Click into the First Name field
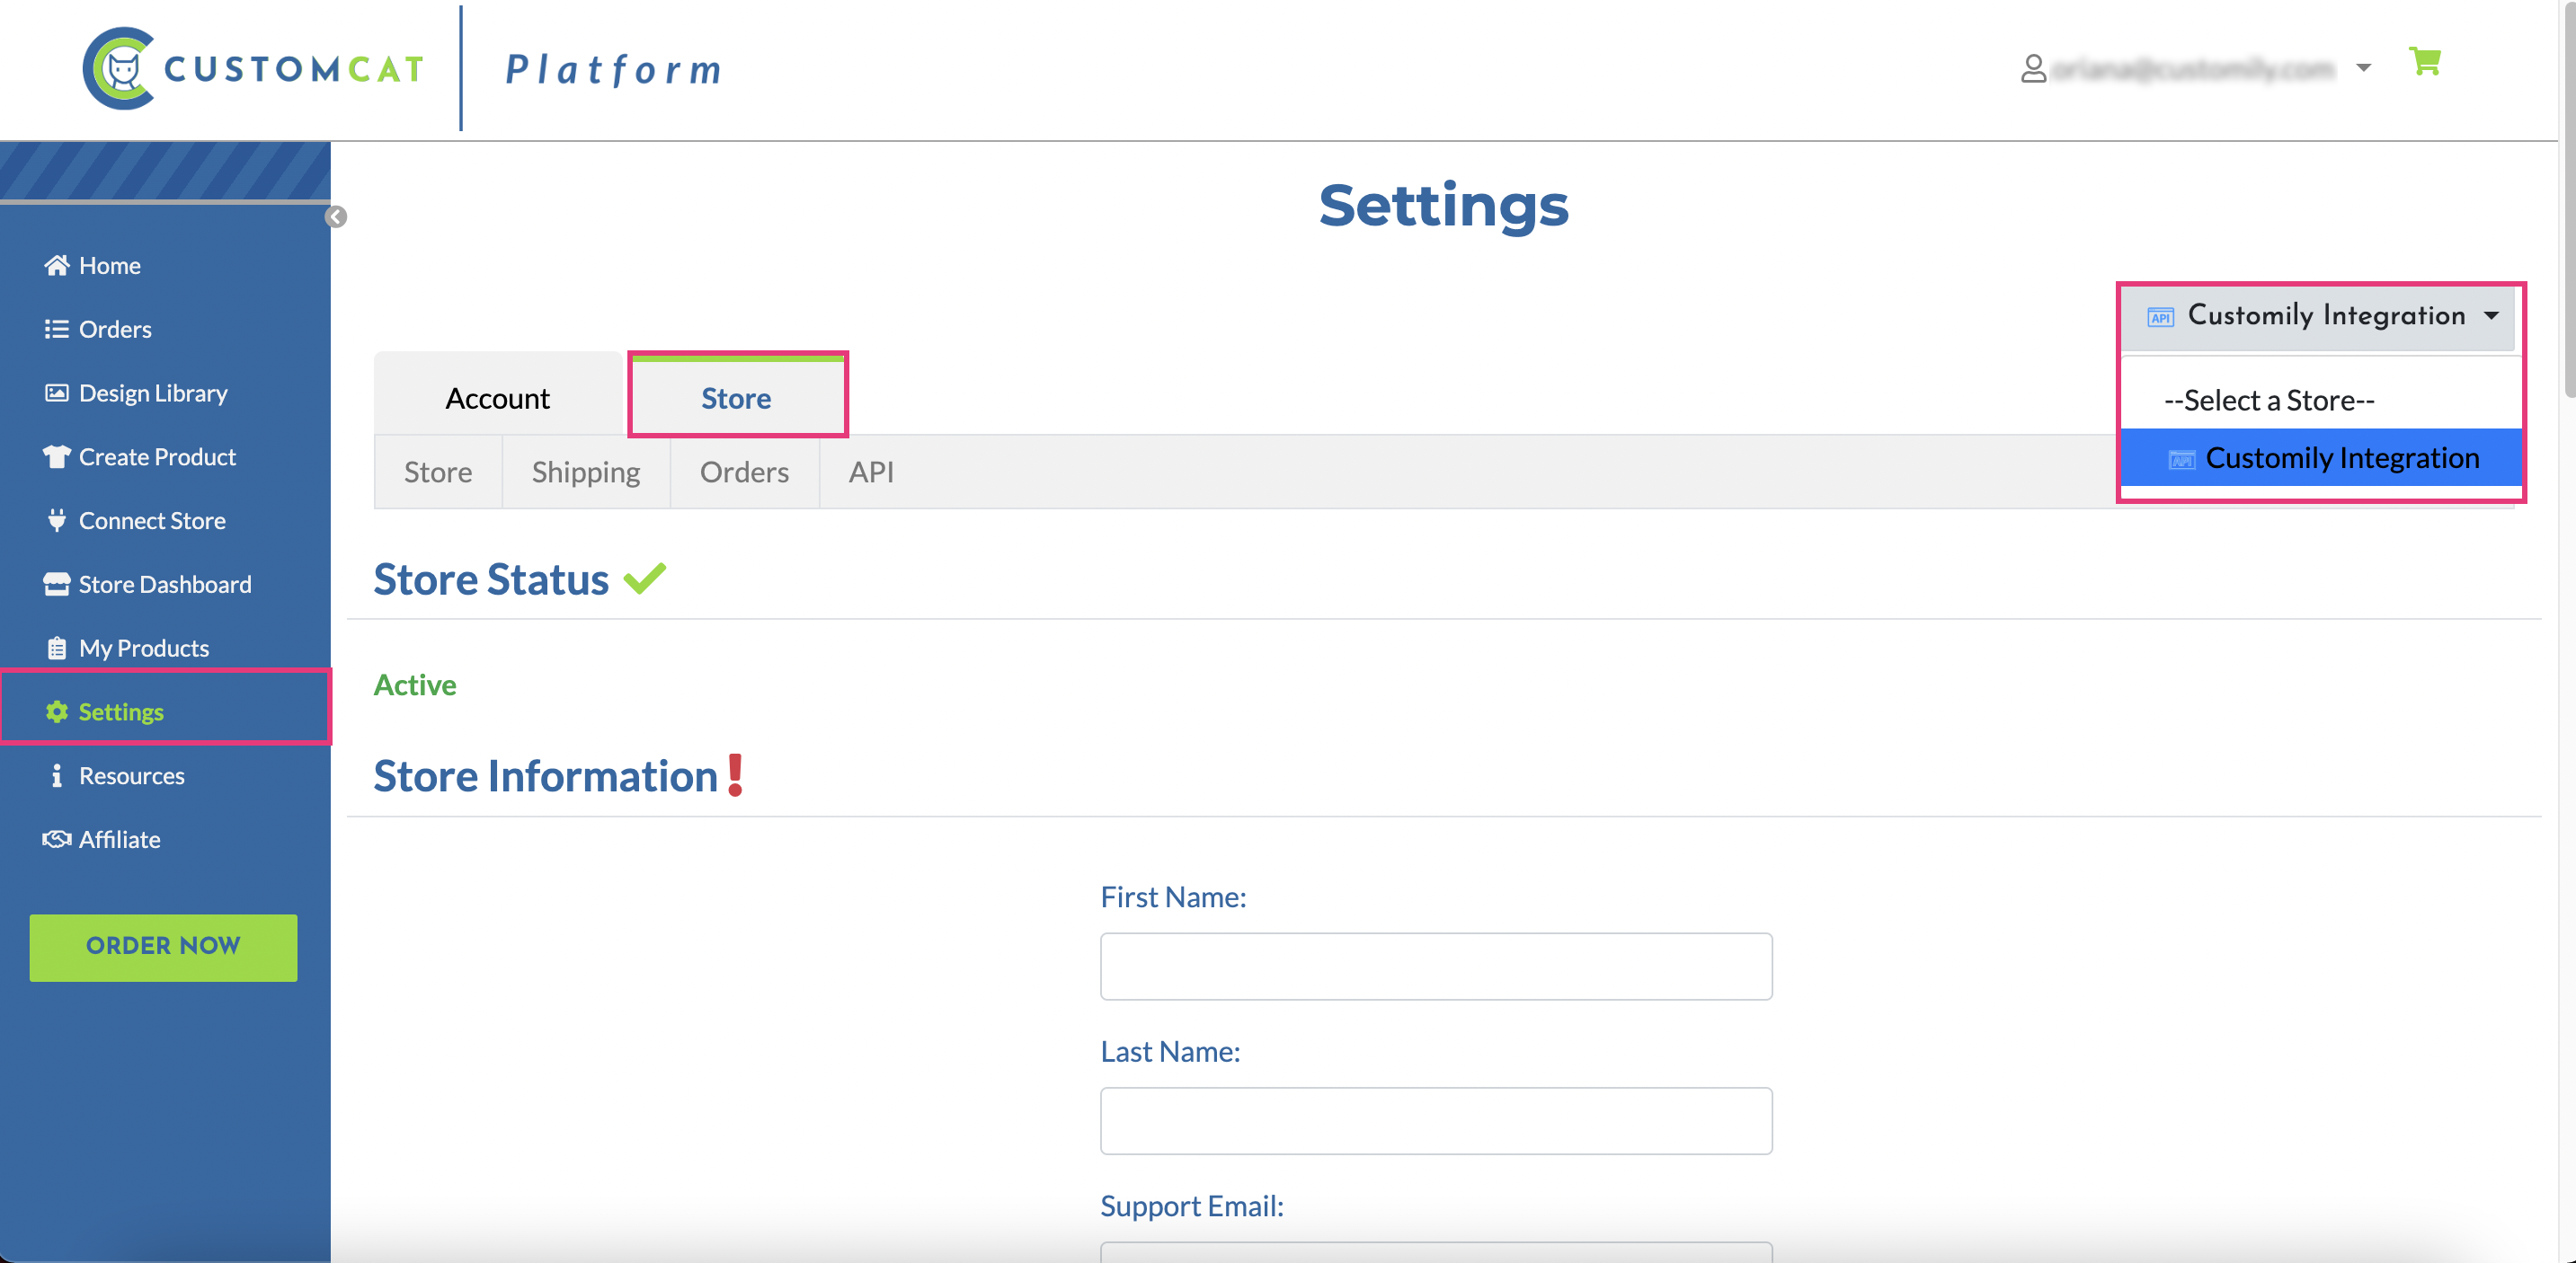 [x=1435, y=967]
